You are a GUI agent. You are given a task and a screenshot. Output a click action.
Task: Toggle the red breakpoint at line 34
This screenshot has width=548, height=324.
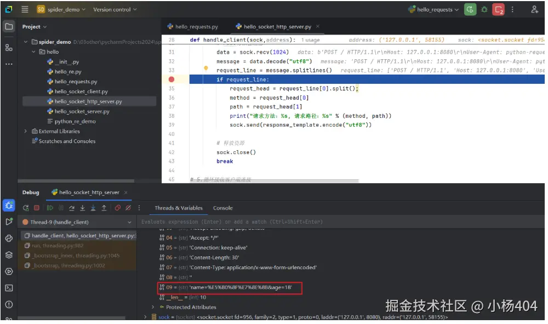pos(171,79)
